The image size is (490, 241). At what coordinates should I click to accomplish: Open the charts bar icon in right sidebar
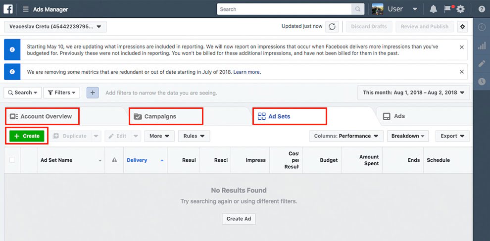coord(482,46)
